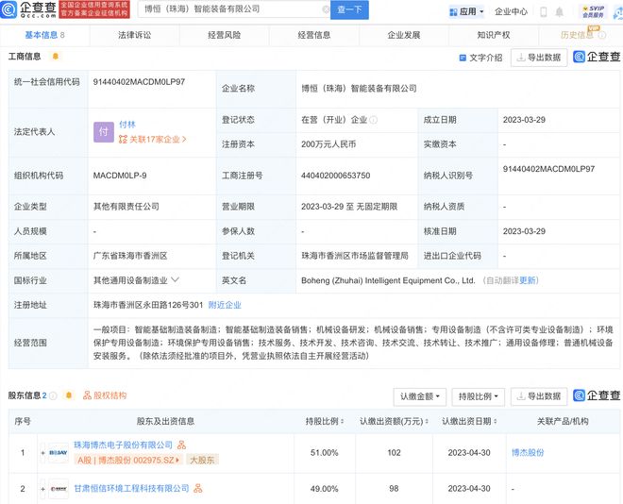Select 注册地址 text 珠海市香洲区永田路126号301
This screenshot has height=504, width=623.
pos(148,305)
